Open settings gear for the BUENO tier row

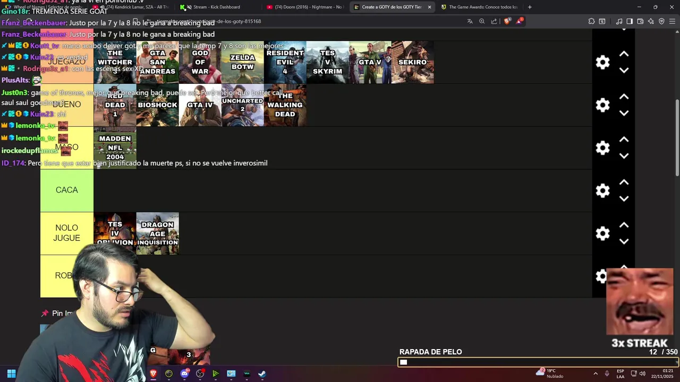(602, 105)
